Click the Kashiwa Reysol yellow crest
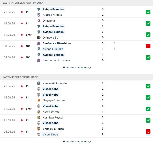 [39, 117]
